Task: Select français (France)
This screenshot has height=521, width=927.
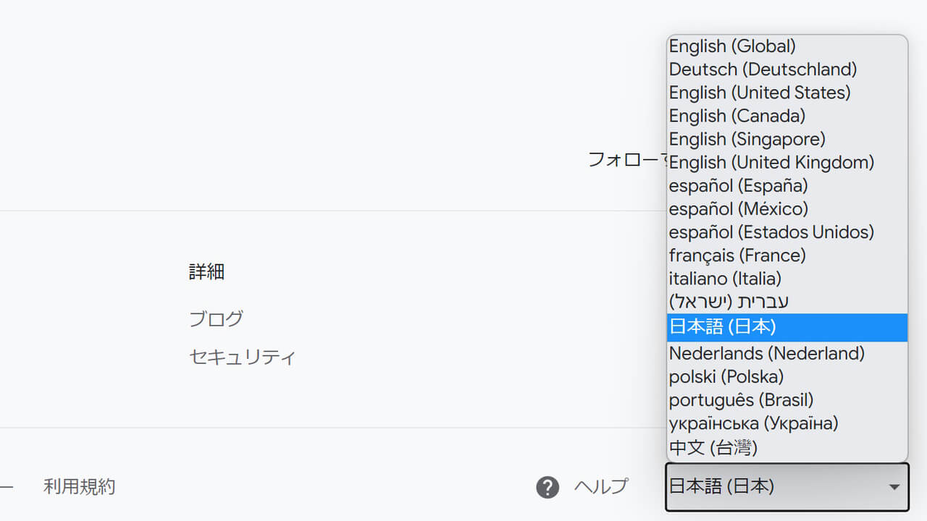Action: point(737,255)
